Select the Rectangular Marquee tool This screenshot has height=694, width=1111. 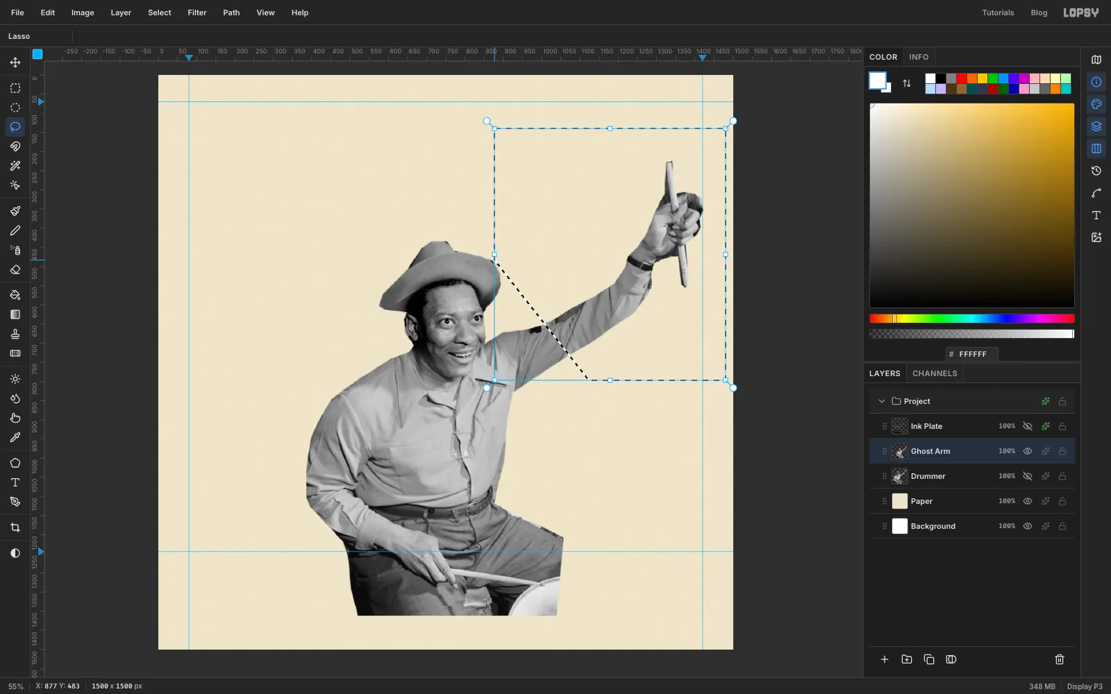15,88
